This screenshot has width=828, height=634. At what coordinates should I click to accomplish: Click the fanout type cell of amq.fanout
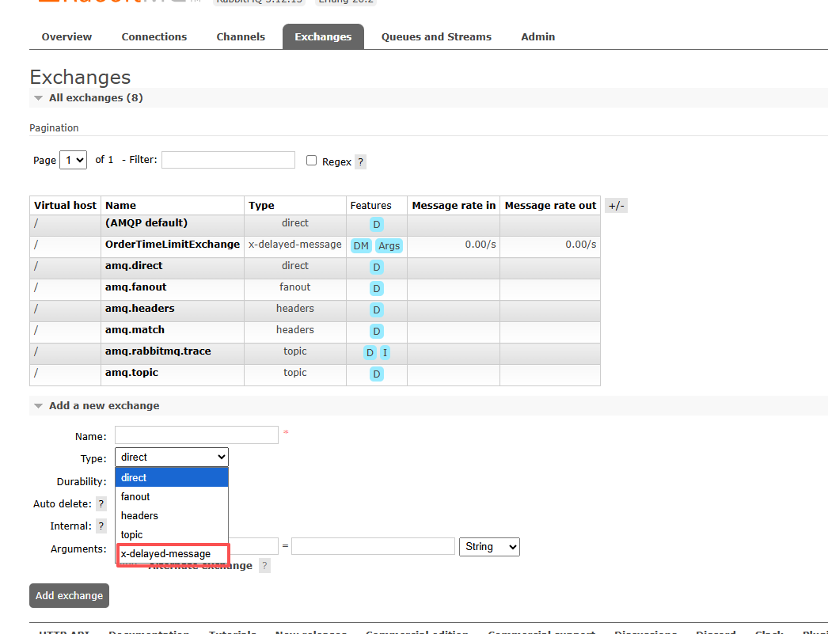295,287
